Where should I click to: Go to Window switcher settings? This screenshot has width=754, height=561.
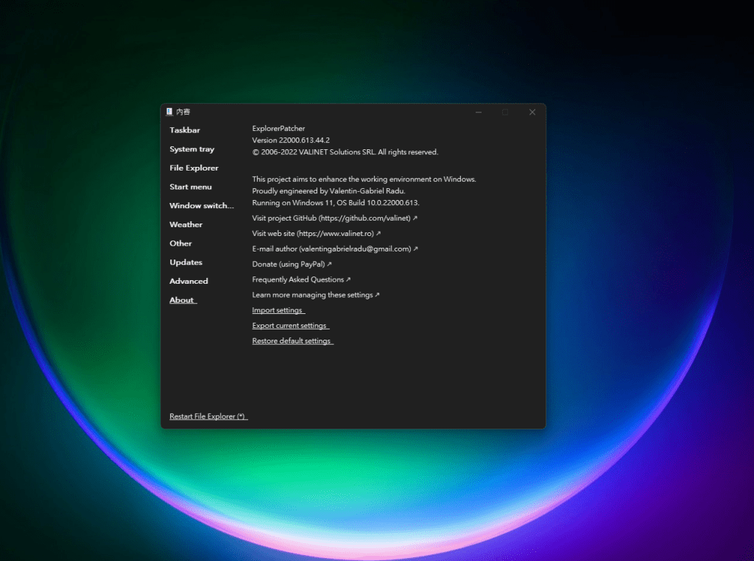tap(201, 206)
